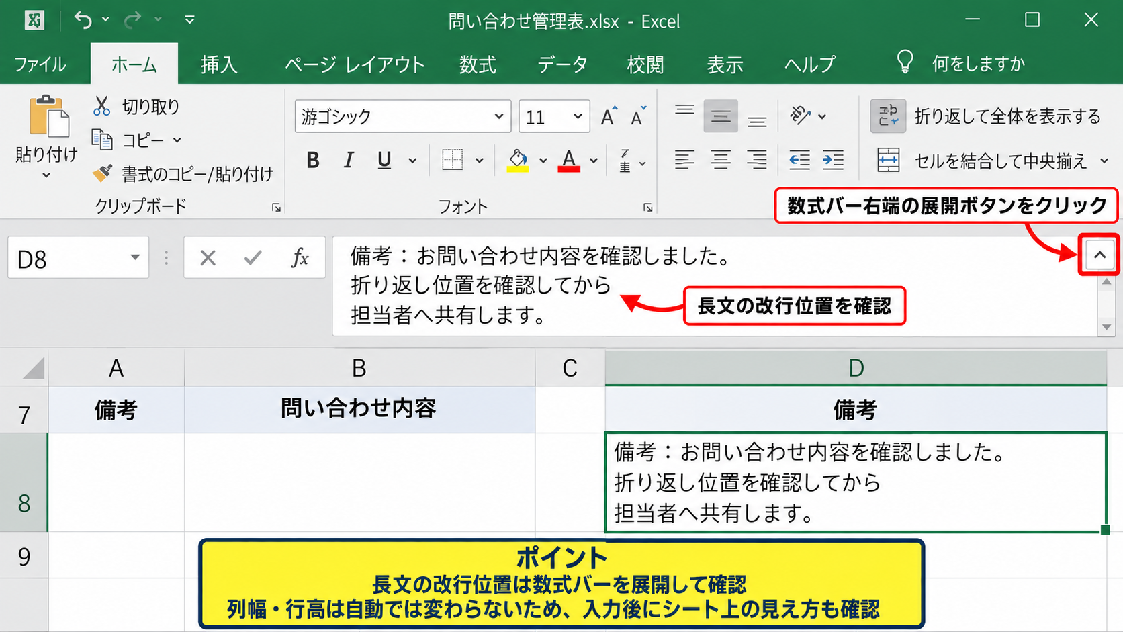1123x632 pixels.
Task: Select the Format Painter brush icon
Action: click(x=102, y=173)
